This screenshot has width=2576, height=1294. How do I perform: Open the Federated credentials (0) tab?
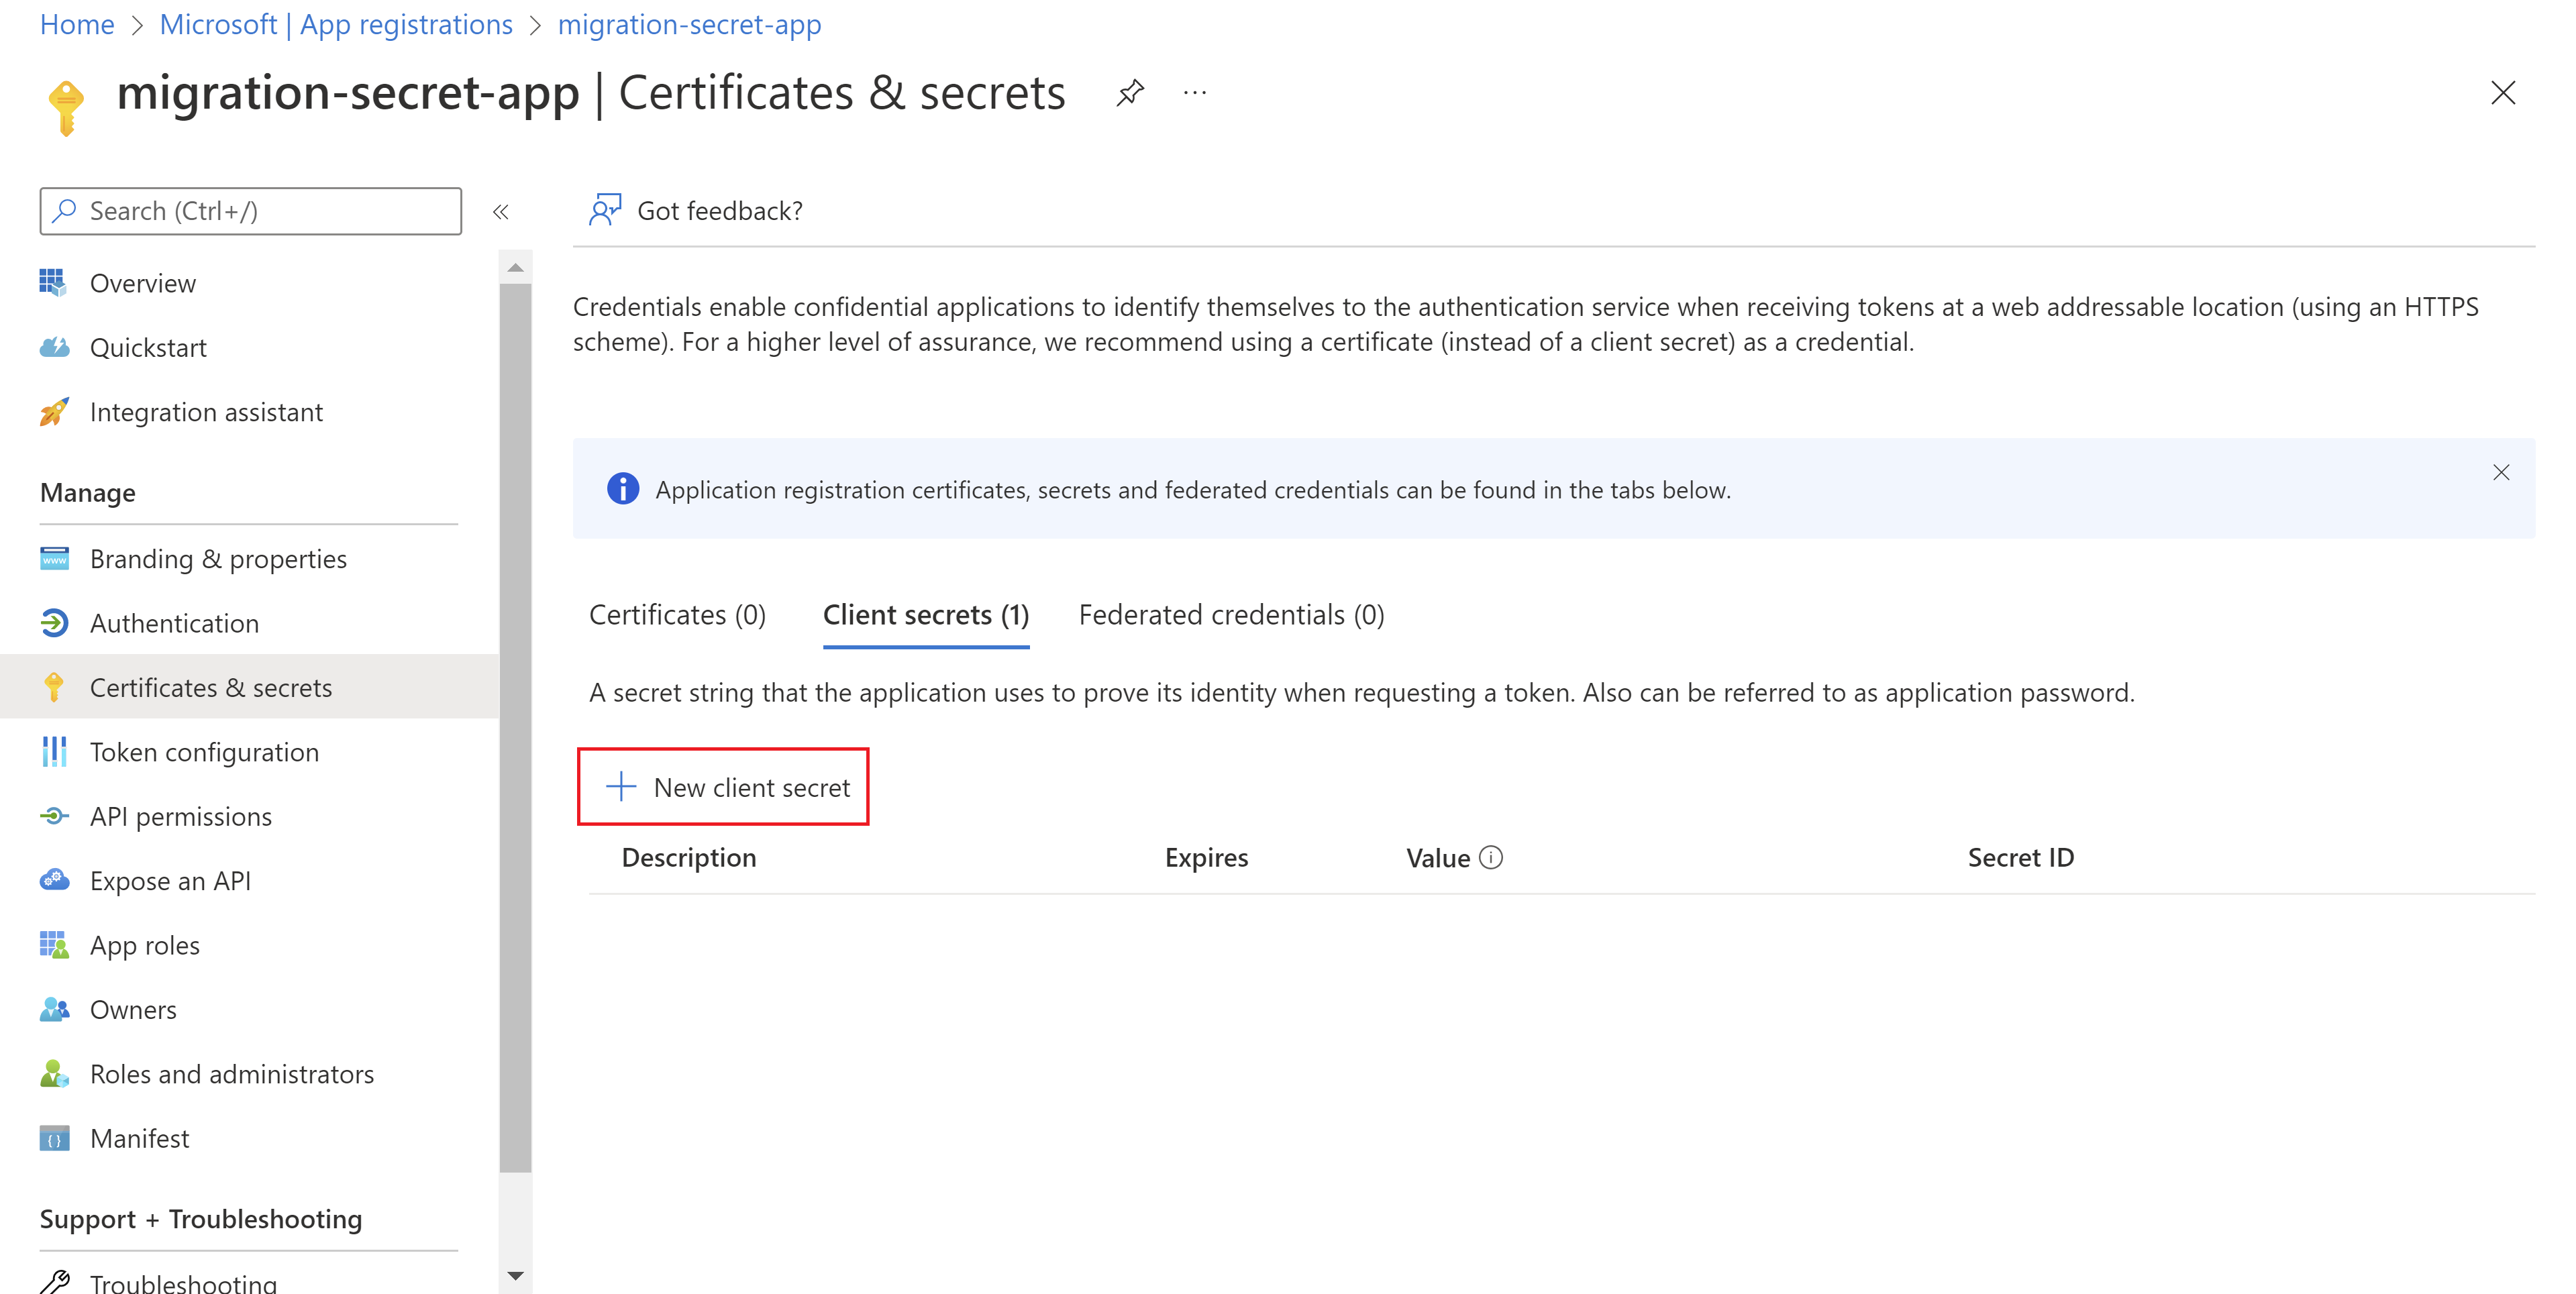pos(1232,615)
